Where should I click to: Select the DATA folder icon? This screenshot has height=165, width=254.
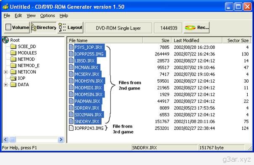click(13, 84)
